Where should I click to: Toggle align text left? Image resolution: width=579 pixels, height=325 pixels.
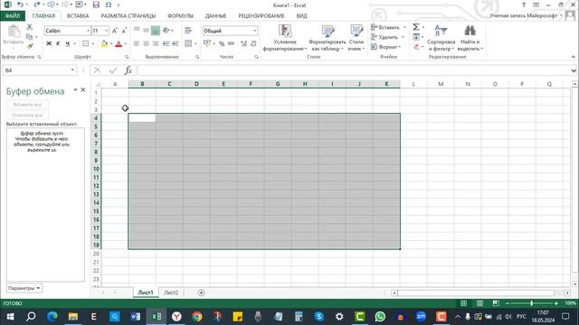pos(137,43)
